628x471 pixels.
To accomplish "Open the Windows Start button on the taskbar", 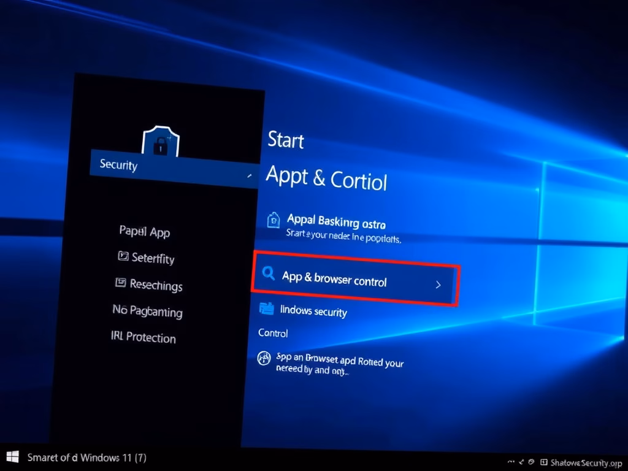I will tap(13, 456).
